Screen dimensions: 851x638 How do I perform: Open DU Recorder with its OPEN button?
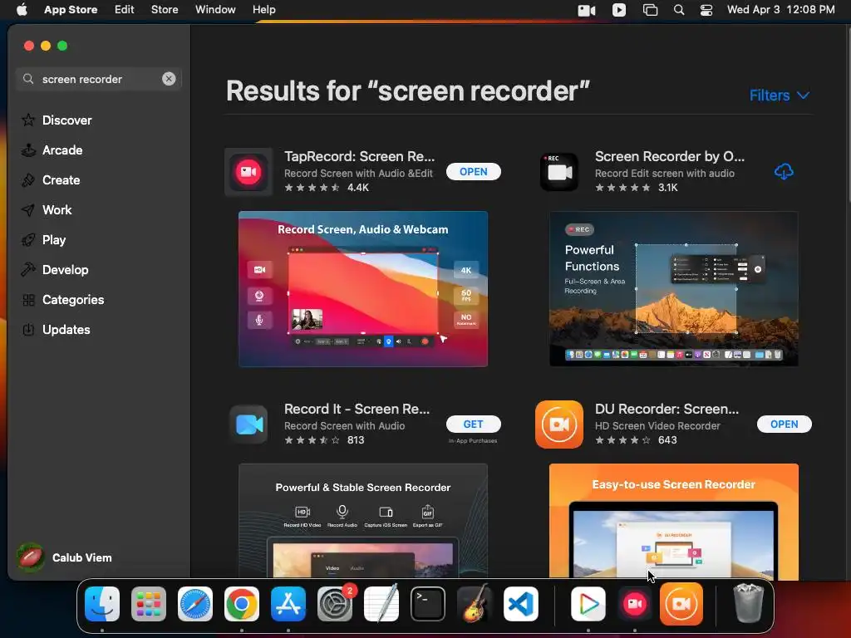coord(785,425)
